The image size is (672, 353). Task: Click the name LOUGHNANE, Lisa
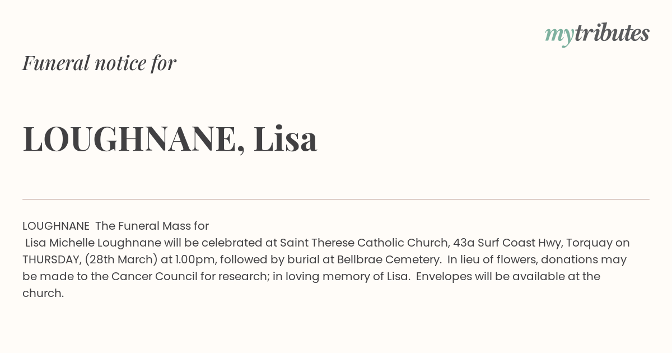pos(170,138)
